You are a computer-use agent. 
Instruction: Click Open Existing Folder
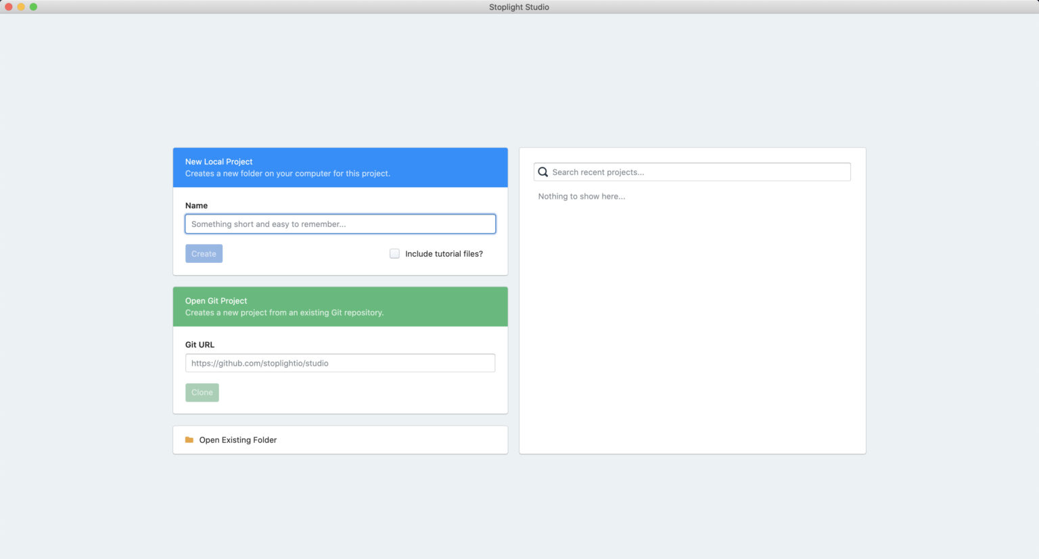(x=238, y=439)
